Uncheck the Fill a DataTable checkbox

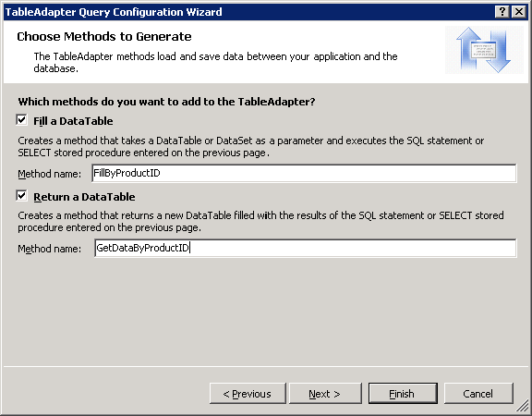pos(22,120)
